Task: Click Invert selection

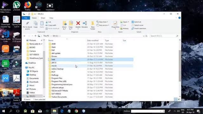Action: tap(139, 28)
